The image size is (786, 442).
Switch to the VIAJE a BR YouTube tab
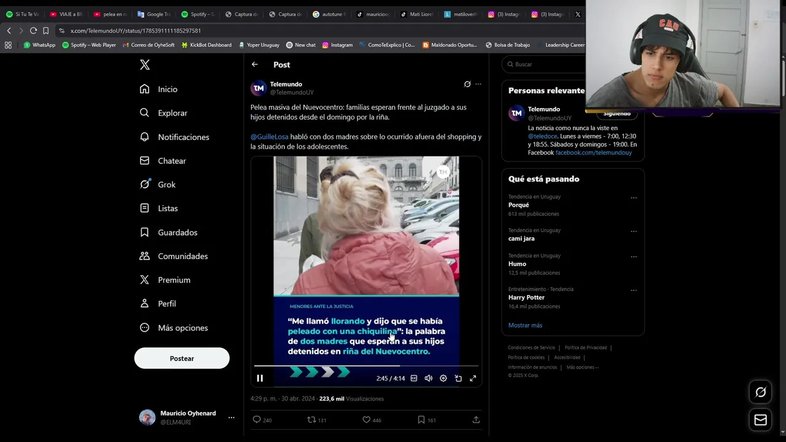(x=66, y=14)
